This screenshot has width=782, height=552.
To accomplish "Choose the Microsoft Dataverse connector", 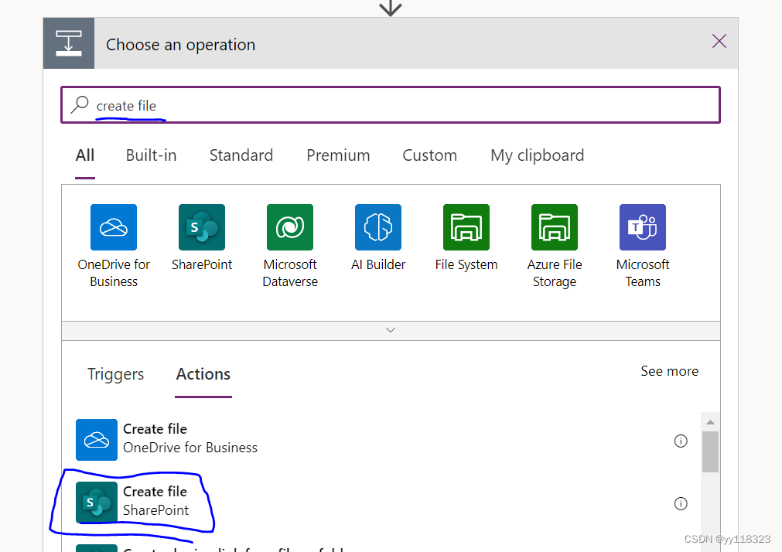I will click(290, 227).
